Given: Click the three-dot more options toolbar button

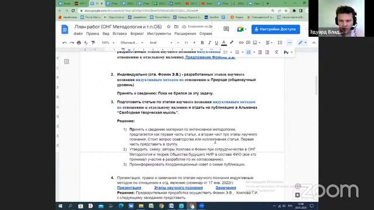Looking at the screenshot, I should pyautogui.click(x=289, y=43).
